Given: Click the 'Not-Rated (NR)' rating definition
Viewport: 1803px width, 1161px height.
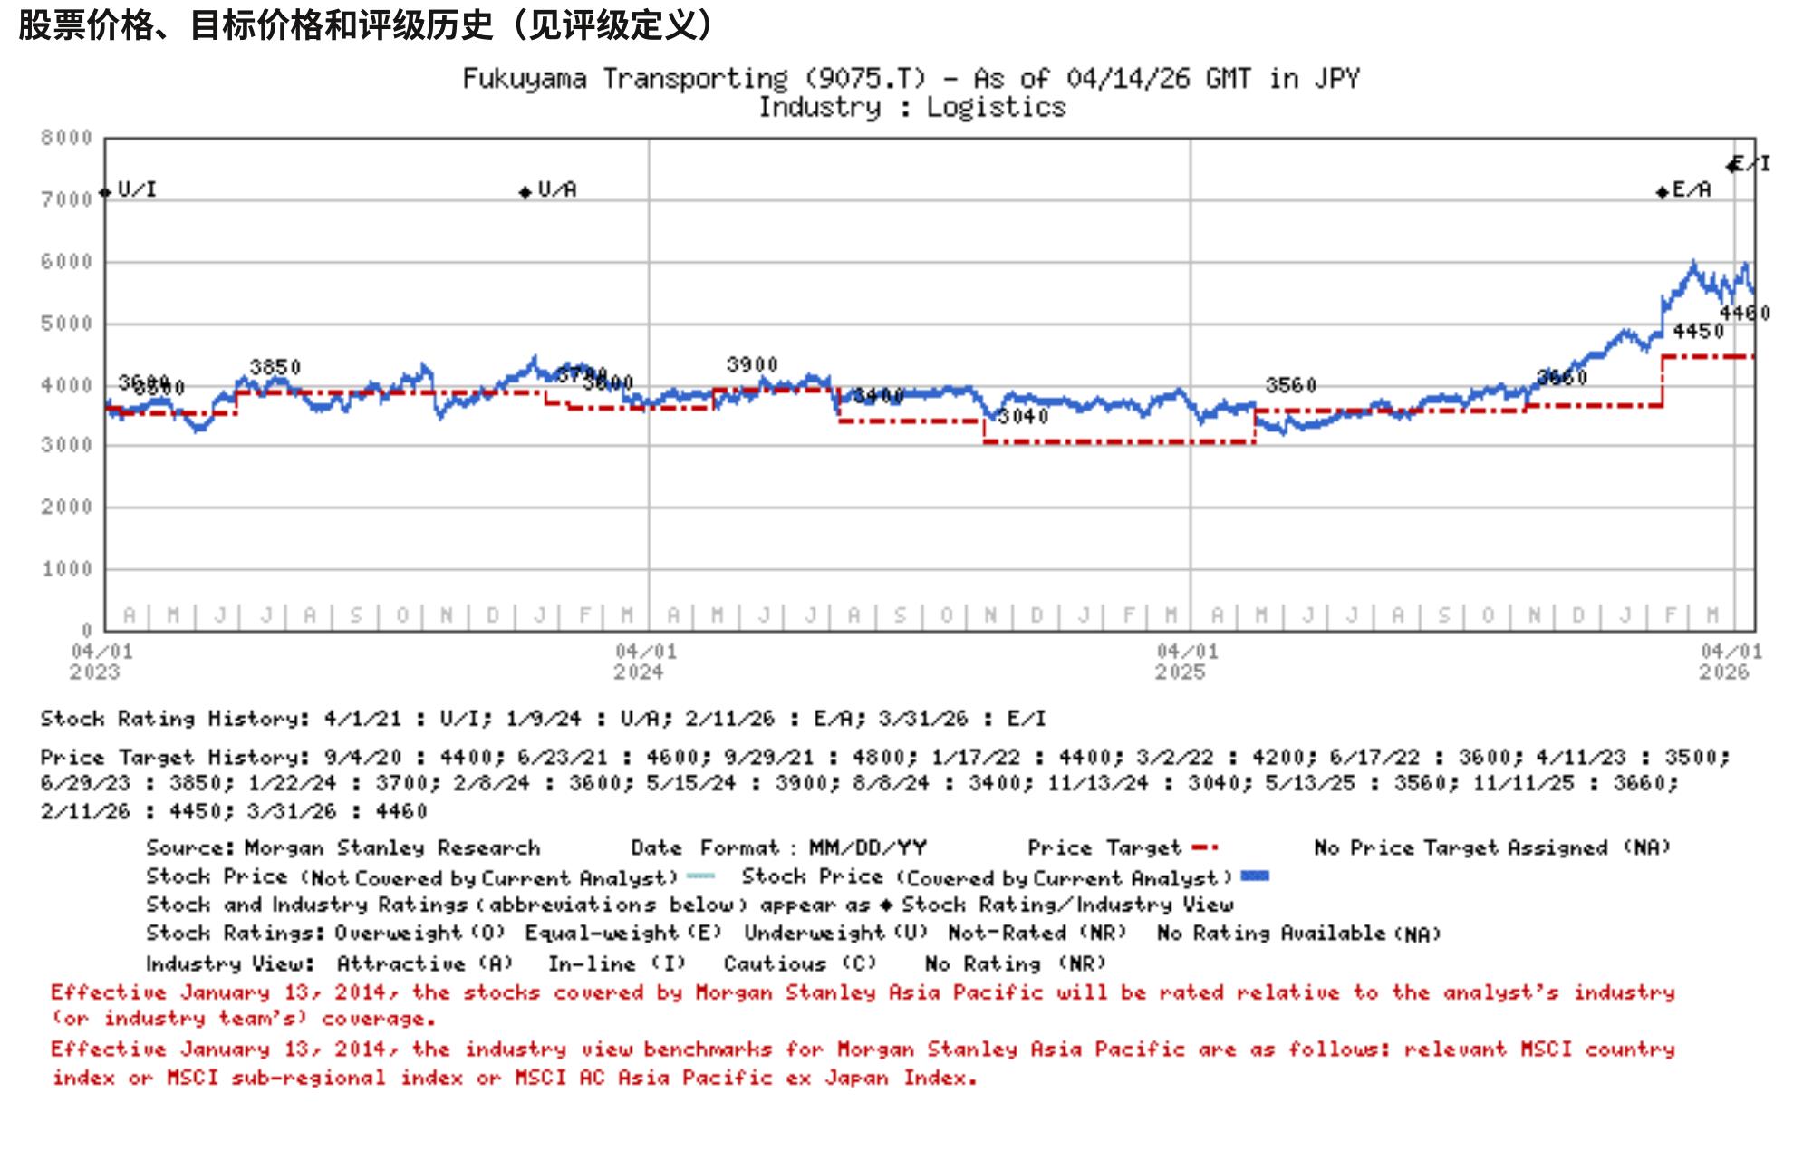Looking at the screenshot, I should [x=1037, y=933].
